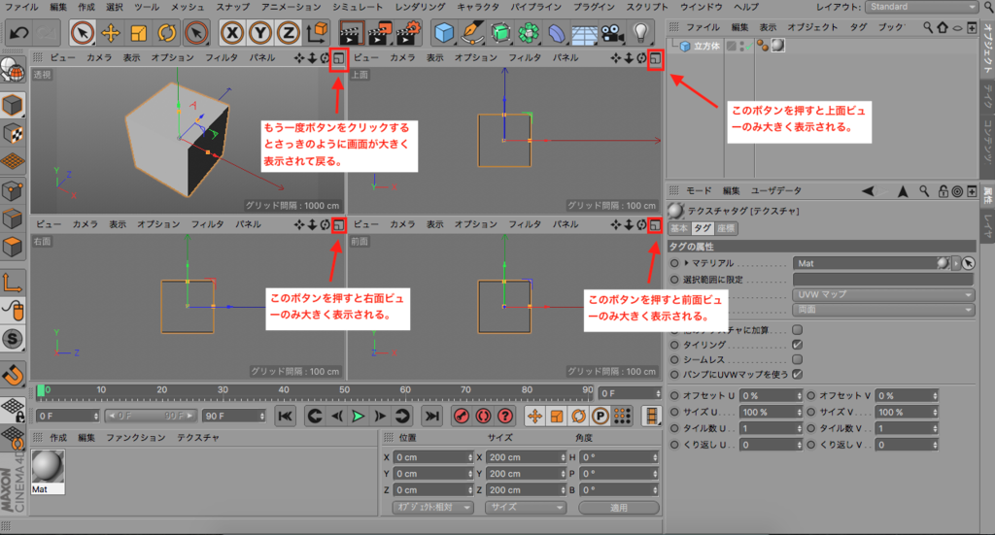
Task: Go to start of timeline
Action: [x=286, y=416]
